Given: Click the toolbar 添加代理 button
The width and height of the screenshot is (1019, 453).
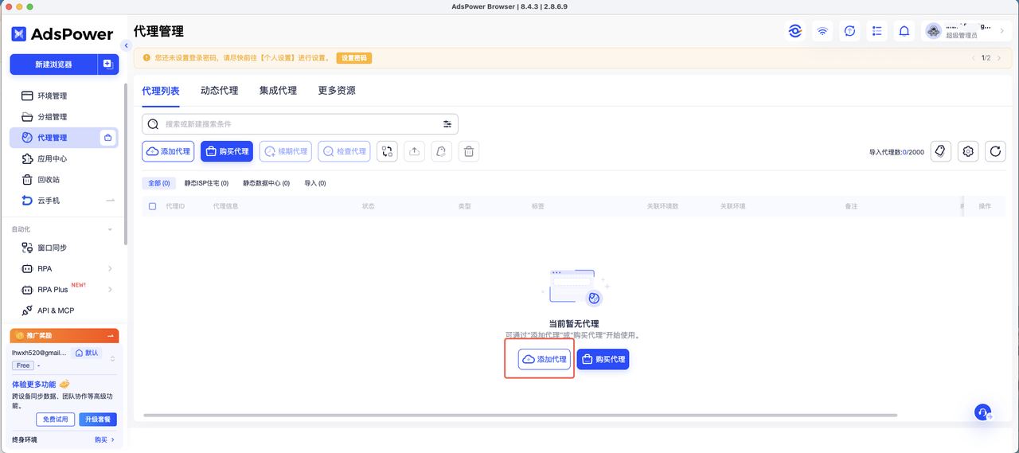Looking at the screenshot, I should [168, 151].
